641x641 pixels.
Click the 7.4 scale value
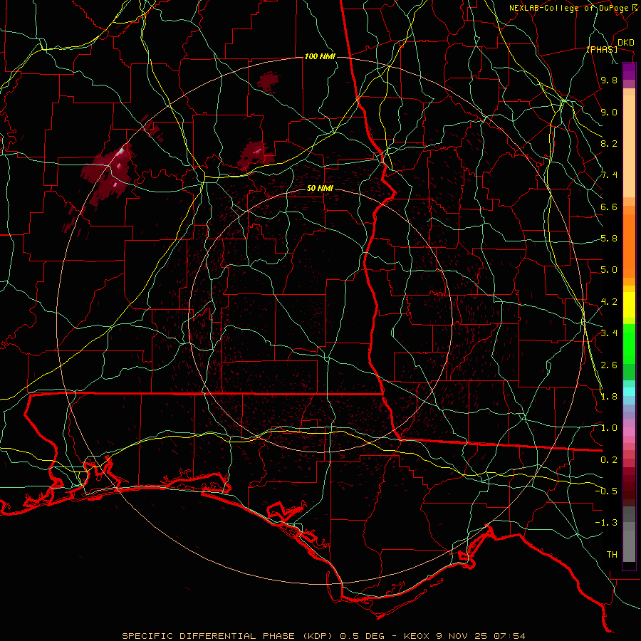tap(609, 175)
